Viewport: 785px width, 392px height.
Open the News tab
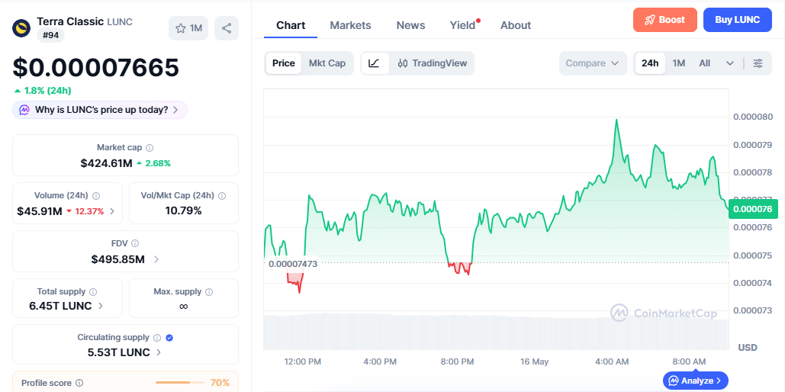click(410, 25)
